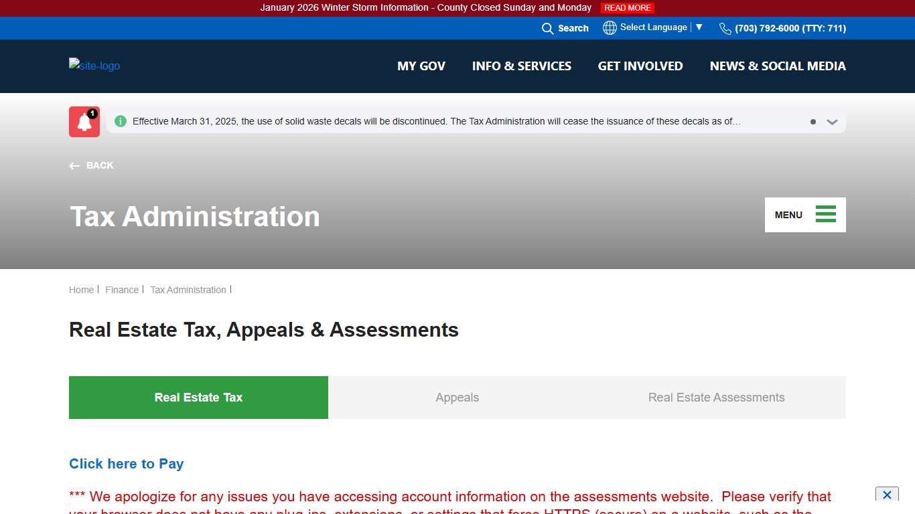Expand the alert banner with the chevron

[832, 122]
